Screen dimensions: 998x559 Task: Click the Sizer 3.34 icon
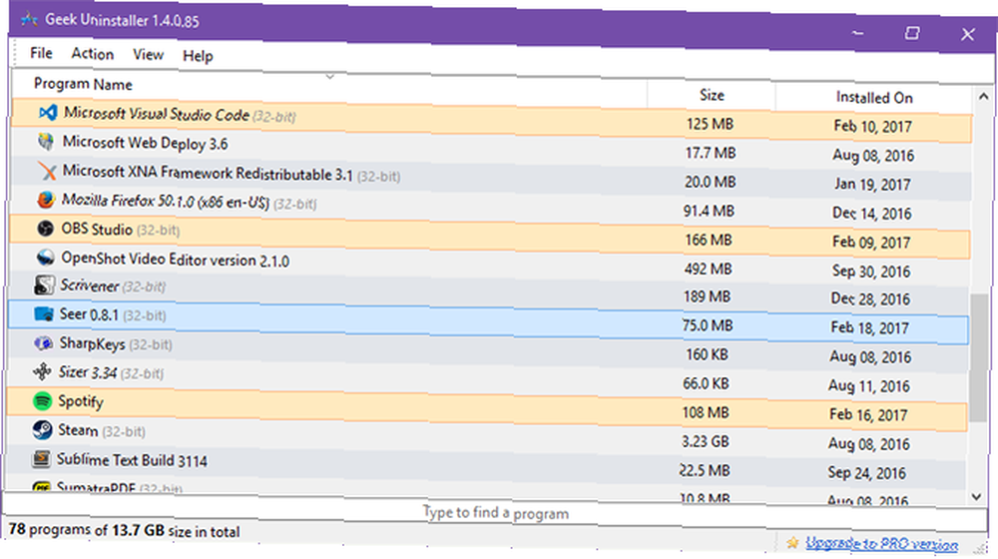click(42, 371)
